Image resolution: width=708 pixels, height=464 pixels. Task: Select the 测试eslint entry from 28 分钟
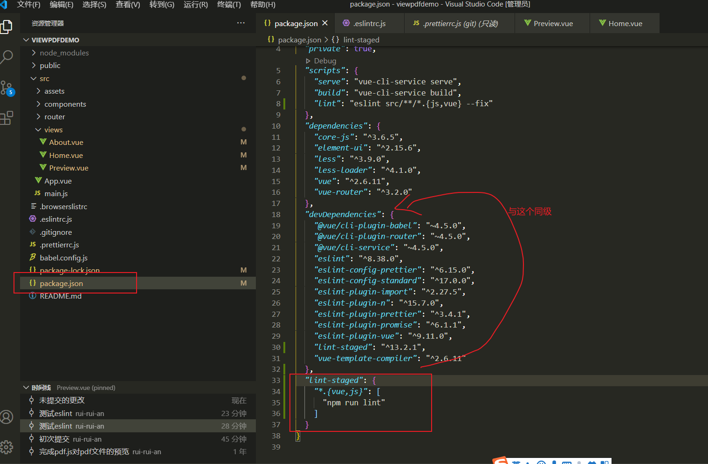(138, 426)
